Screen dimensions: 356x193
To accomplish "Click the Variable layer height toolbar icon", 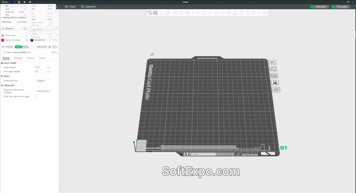I will tap(187, 13).
